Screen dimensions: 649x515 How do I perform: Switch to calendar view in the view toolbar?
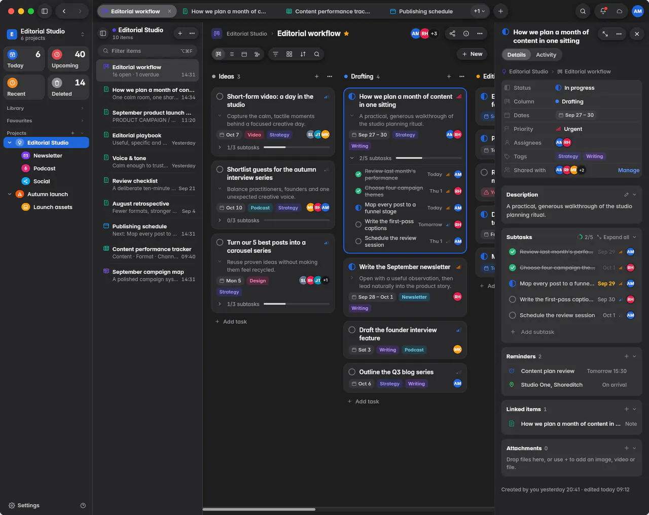tap(244, 54)
